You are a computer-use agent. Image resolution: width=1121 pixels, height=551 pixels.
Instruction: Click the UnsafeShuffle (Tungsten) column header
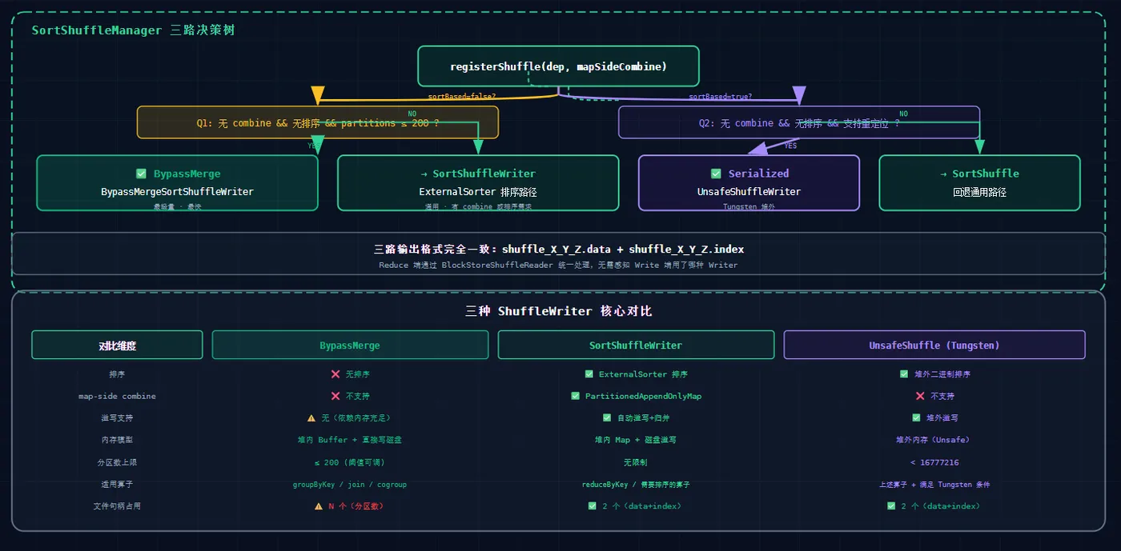coord(934,345)
